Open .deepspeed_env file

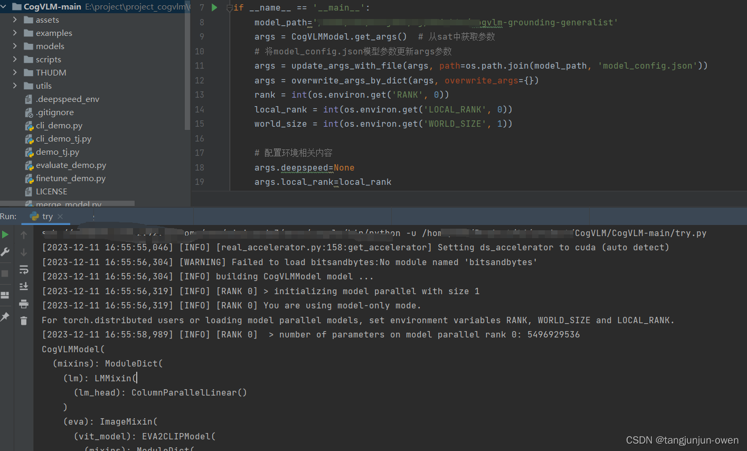point(68,99)
